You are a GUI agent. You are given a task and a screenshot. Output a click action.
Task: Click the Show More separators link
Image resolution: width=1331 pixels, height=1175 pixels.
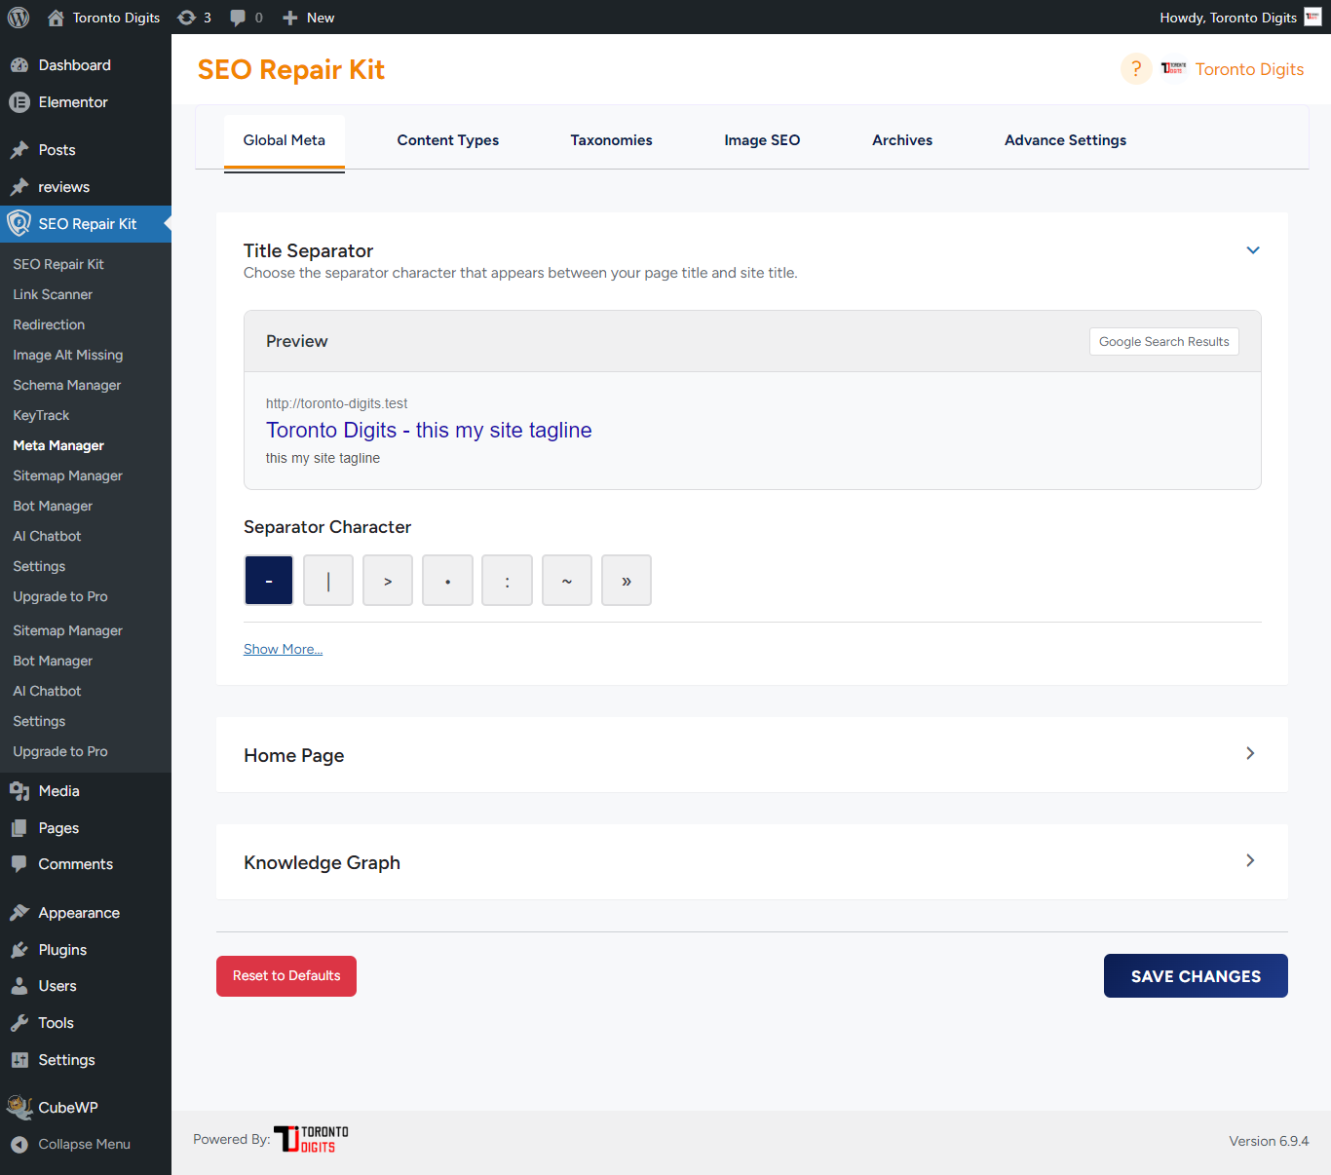(283, 650)
